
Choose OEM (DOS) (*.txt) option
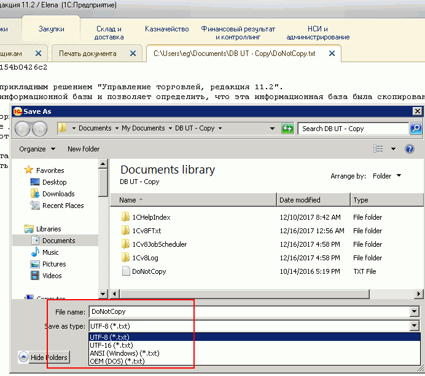(x=254, y=361)
